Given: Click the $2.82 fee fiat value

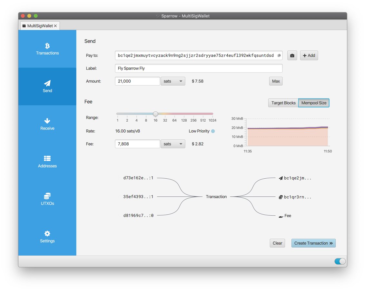Looking at the screenshot, I should pos(197,144).
